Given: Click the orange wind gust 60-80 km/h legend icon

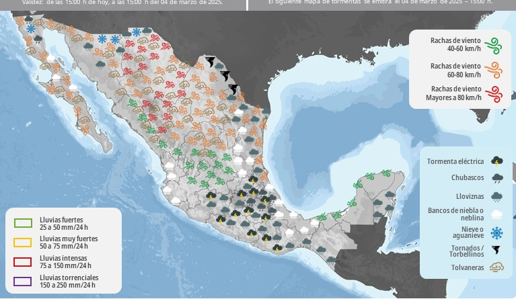Looking at the screenshot, I should pyautogui.click(x=495, y=70).
